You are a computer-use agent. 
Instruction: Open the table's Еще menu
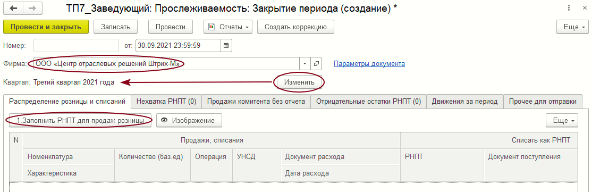tap(561, 121)
